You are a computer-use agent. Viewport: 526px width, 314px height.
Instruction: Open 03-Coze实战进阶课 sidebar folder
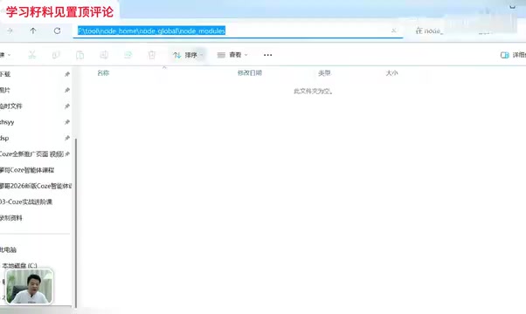[x=35, y=201]
